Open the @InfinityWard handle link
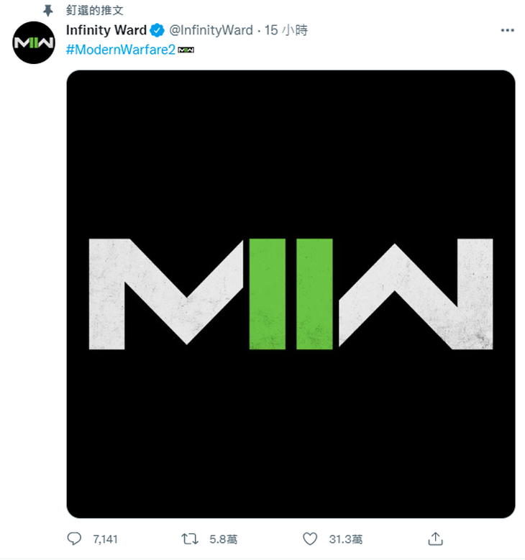The height and width of the screenshot is (560, 525). pyautogui.click(x=211, y=30)
